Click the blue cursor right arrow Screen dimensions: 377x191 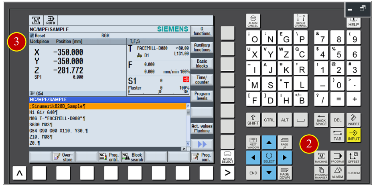285,157
